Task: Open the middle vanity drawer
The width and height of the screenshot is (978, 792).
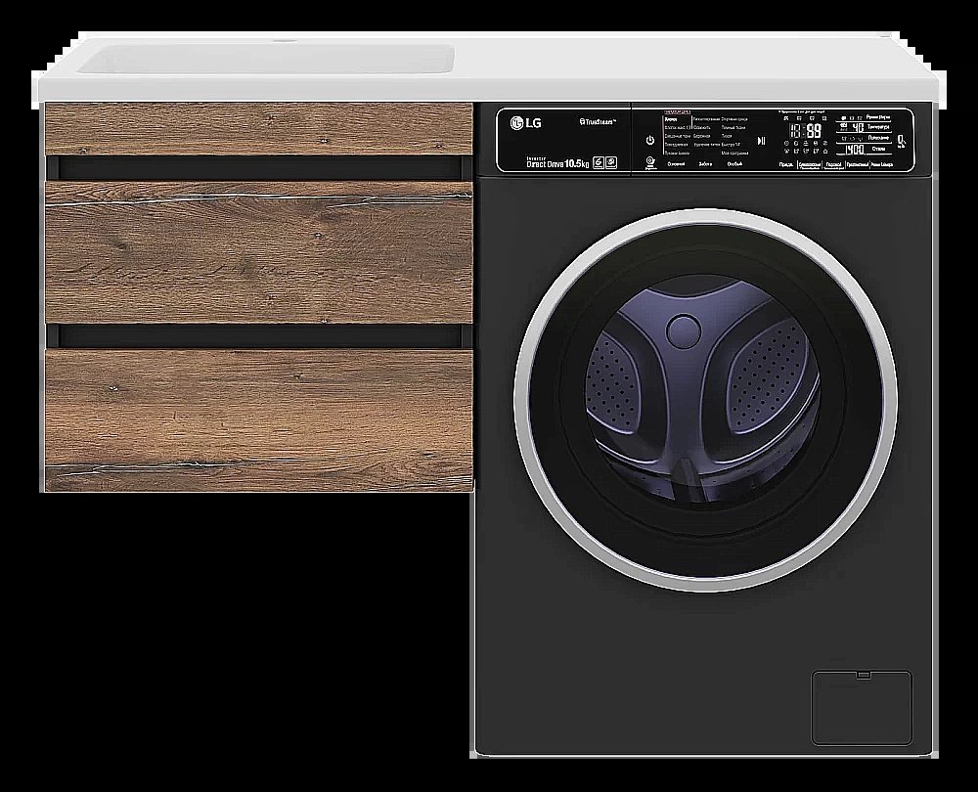Action: click(x=259, y=252)
